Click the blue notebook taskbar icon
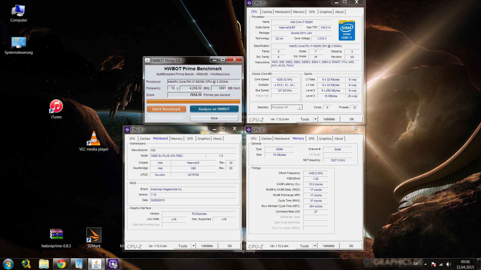 tap(79, 264)
